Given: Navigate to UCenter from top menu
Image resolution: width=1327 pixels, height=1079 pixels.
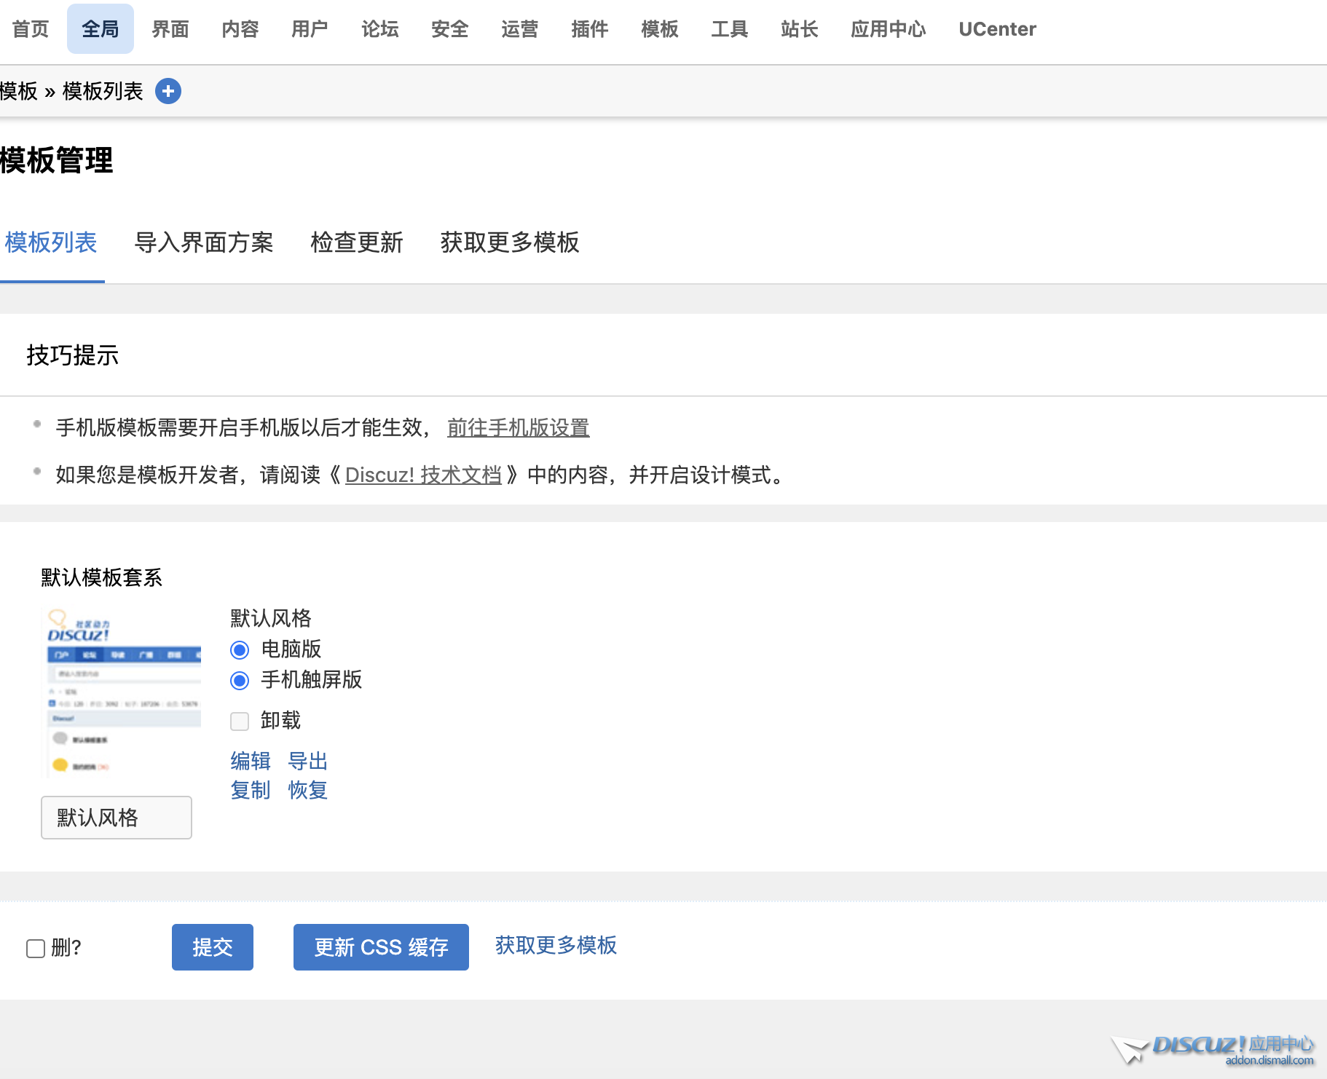Looking at the screenshot, I should click(997, 29).
